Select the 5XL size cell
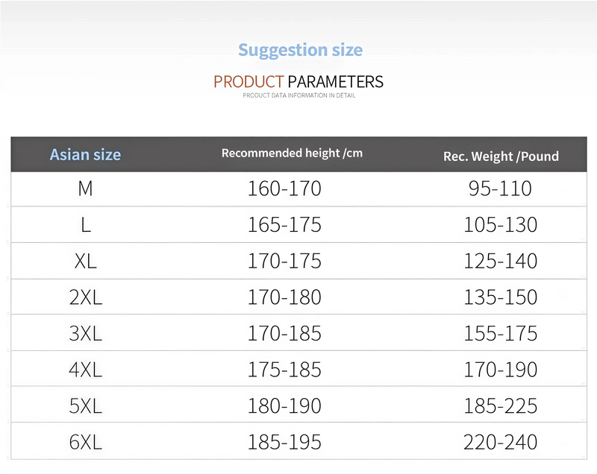Screen dimensions: 597x474 pos(85,406)
